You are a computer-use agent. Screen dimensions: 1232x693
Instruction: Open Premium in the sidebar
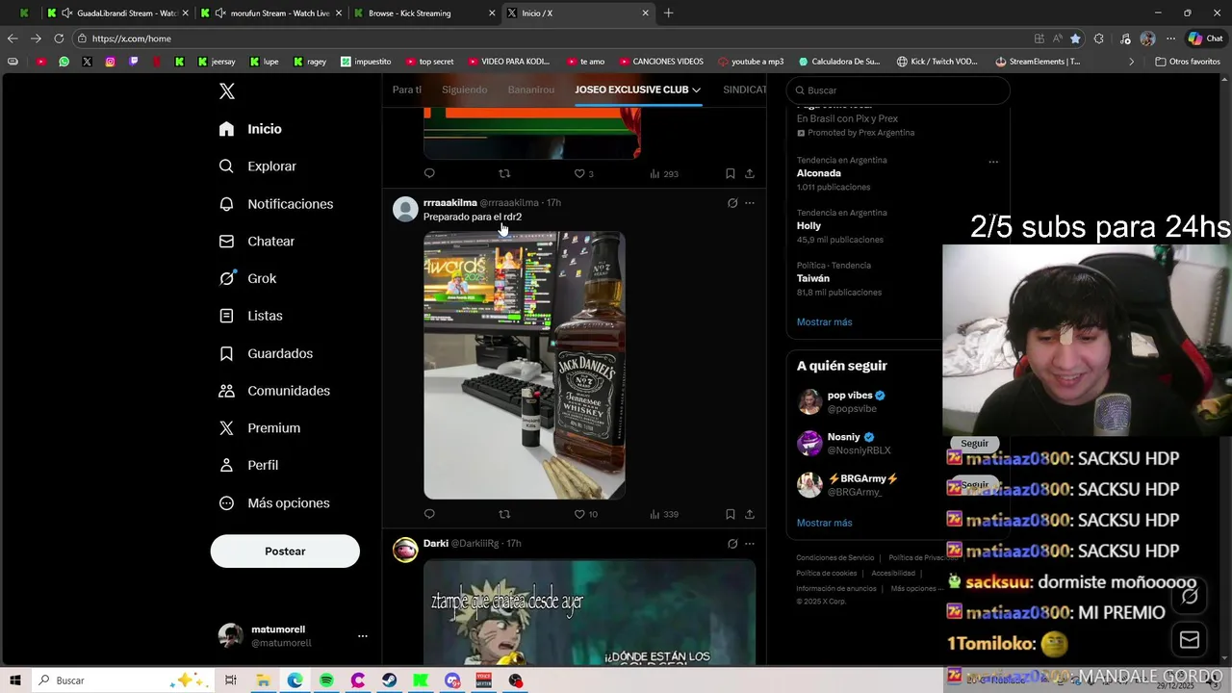259,428
